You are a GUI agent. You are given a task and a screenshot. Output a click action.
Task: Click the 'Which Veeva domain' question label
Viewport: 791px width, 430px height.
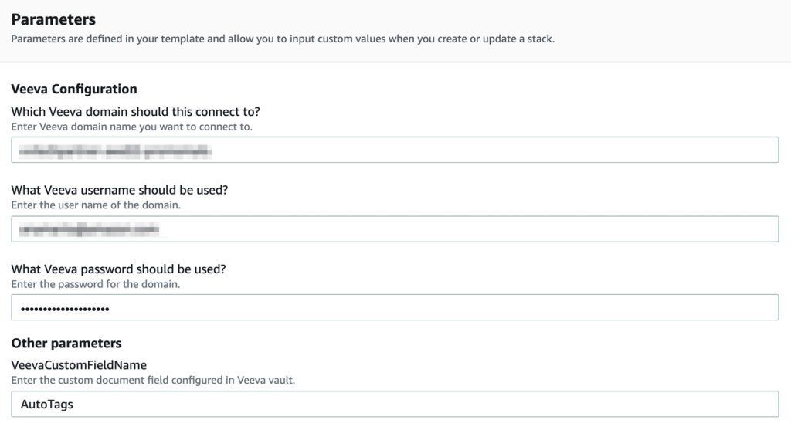pos(136,111)
